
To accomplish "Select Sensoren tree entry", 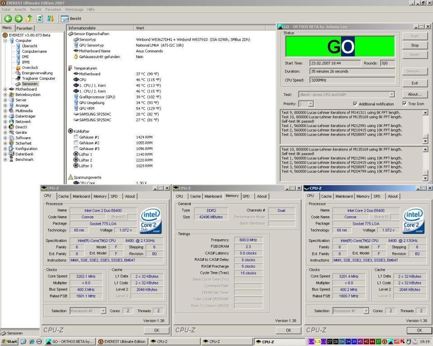I will [30, 84].
